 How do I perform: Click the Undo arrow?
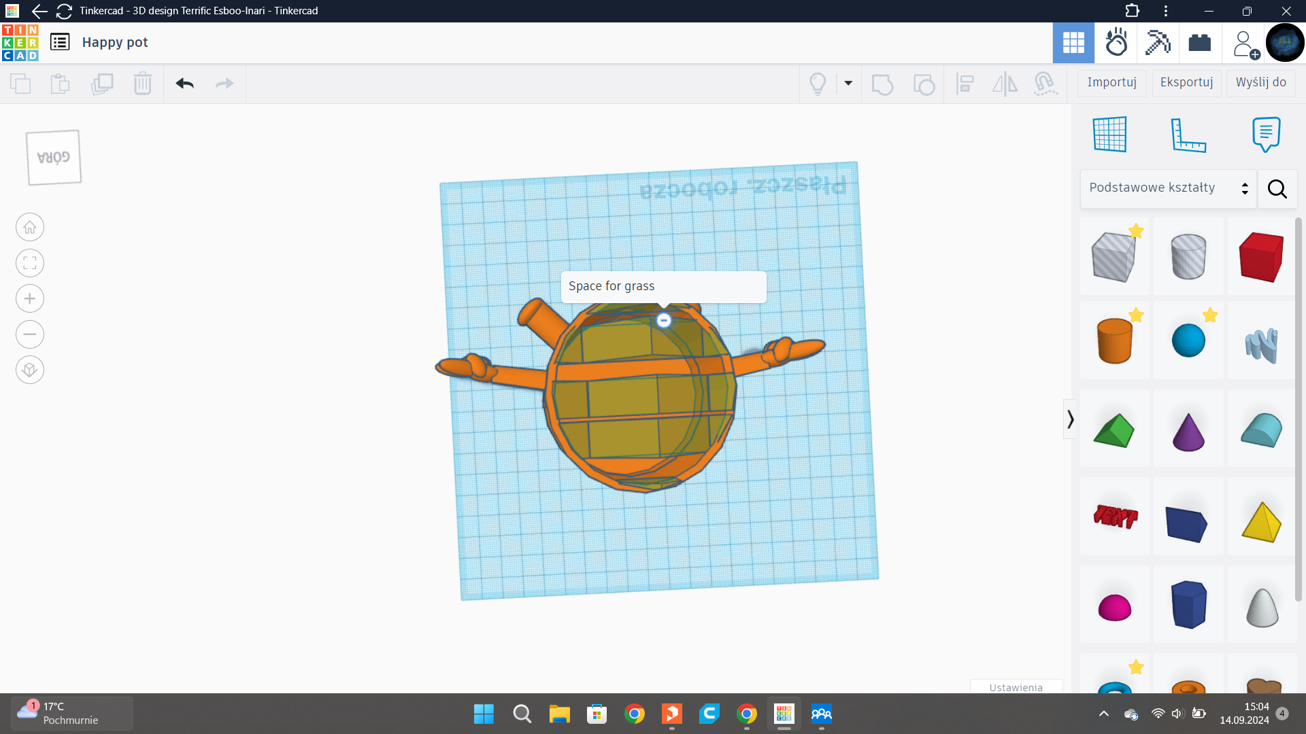[184, 84]
